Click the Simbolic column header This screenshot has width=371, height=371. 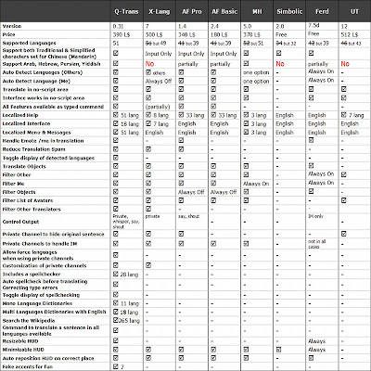[289, 12]
